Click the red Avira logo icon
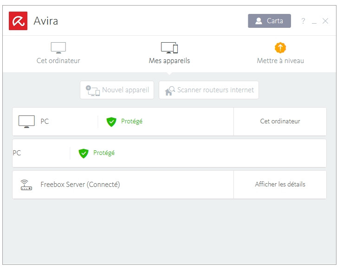 [18, 21]
